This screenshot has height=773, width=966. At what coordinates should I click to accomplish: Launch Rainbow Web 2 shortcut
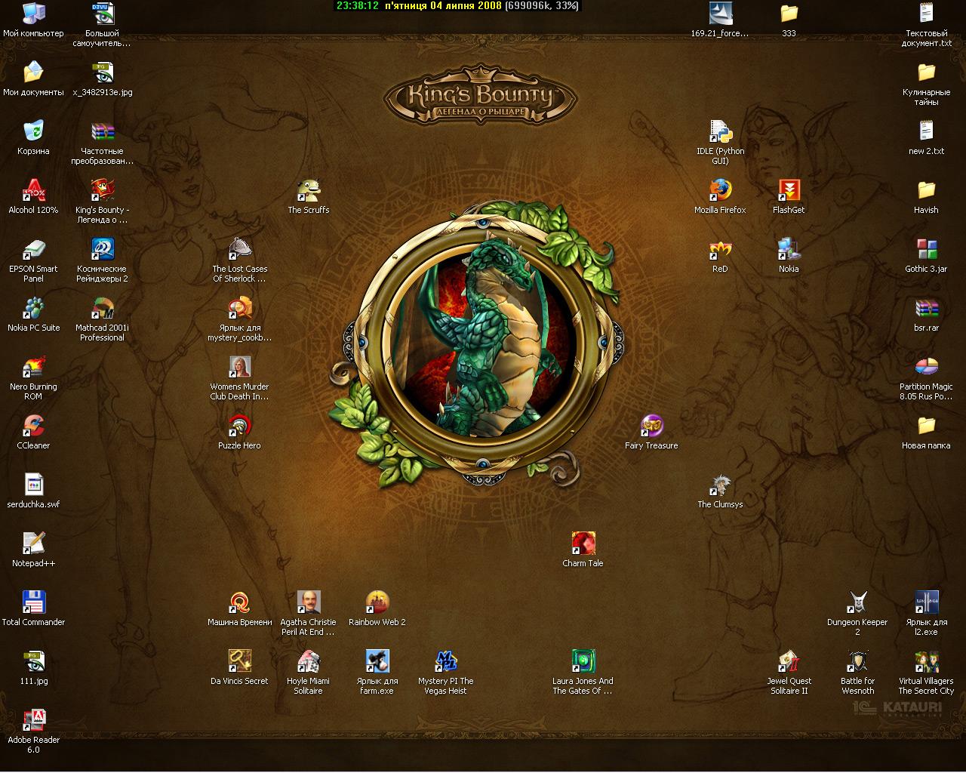click(x=377, y=602)
